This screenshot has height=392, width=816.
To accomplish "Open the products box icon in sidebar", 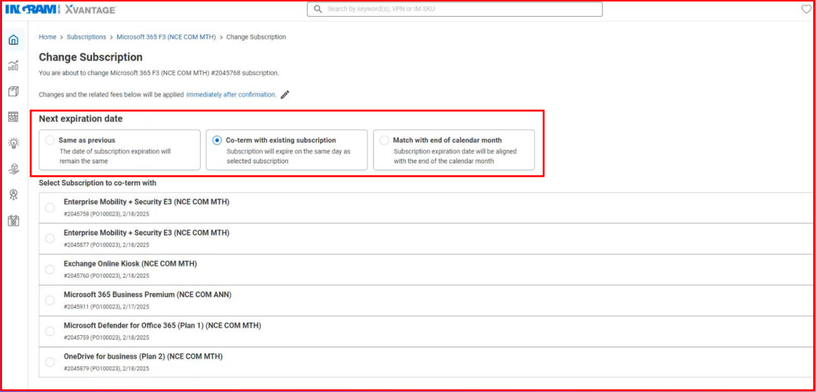I will pyautogui.click(x=13, y=91).
